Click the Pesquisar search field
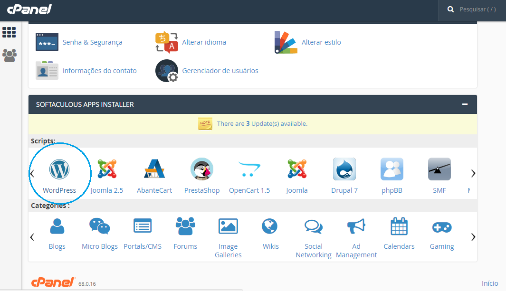506x291 pixels. 478,9
